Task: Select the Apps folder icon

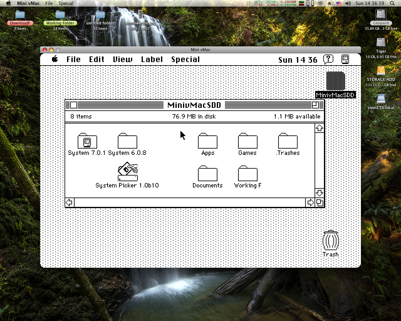Action: tap(207, 141)
